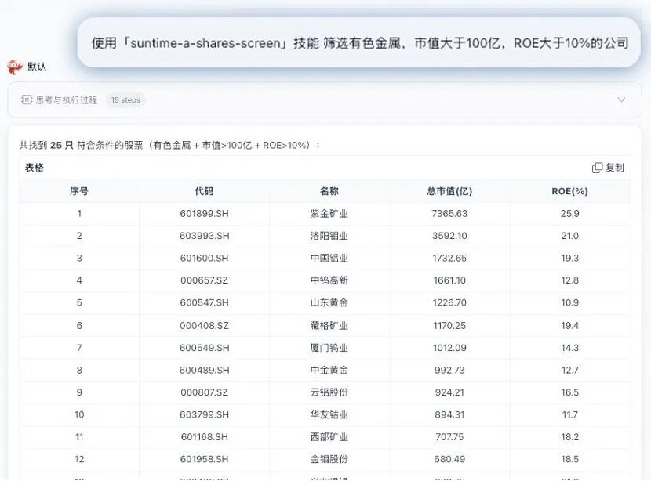Click stock code 600549.SH
Image resolution: width=651 pixels, height=481 pixels.
204,348
